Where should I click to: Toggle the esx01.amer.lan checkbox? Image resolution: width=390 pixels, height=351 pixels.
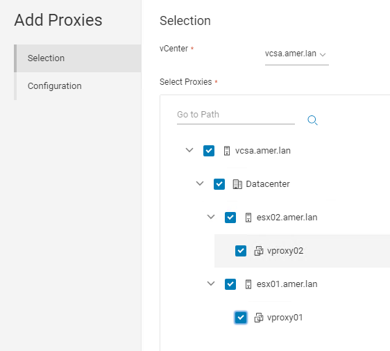point(230,284)
